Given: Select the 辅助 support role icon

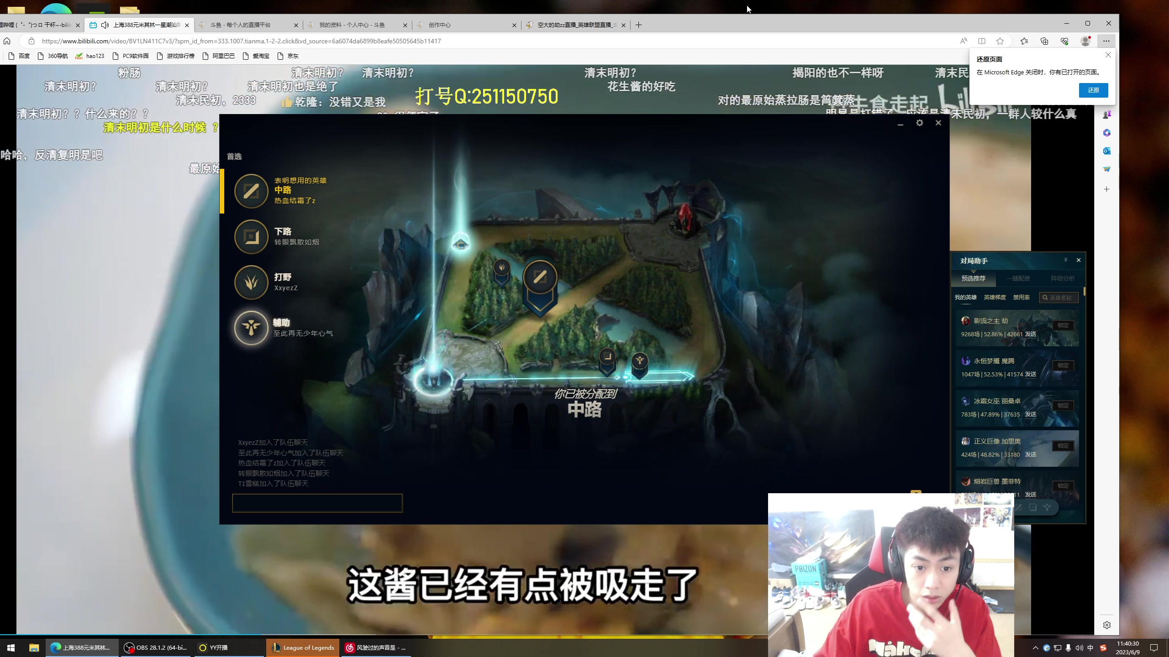Looking at the screenshot, I should click(x=251, y=328).
